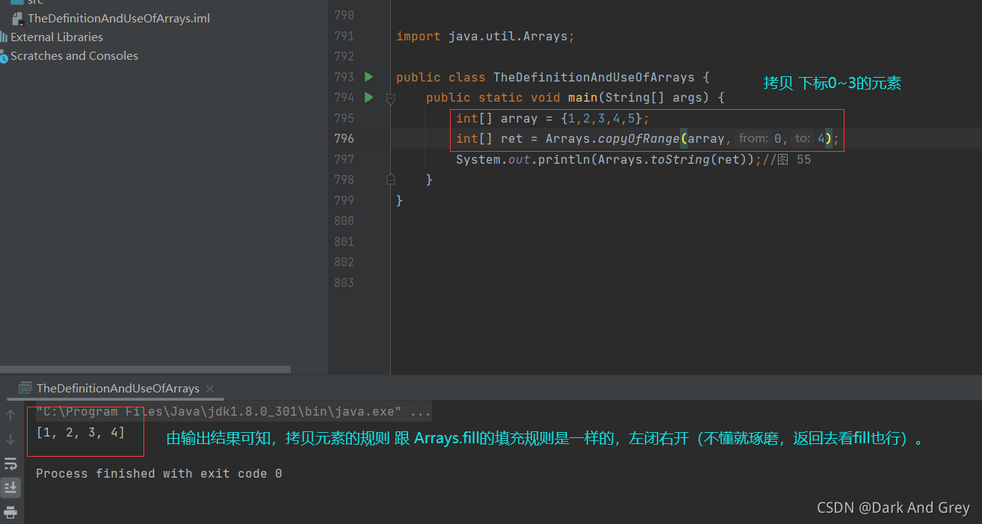982x524 pixels.
Task: Click 'Process finished with exit code 0' text
Action: [x=159, y=473]
